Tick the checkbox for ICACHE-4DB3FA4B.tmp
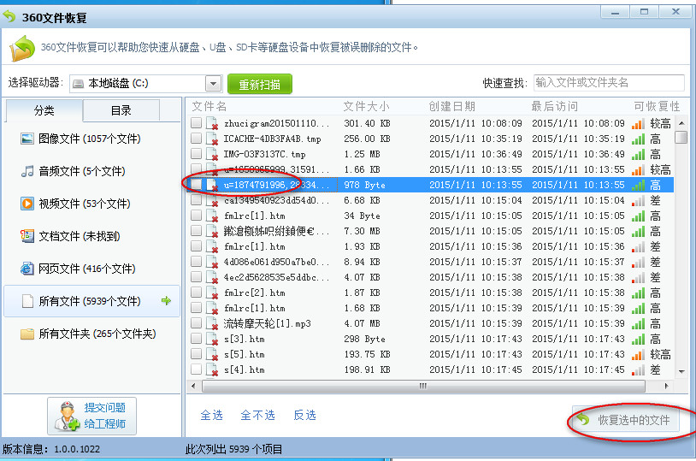Screen dimensions: 696x461 click(197, 139)
